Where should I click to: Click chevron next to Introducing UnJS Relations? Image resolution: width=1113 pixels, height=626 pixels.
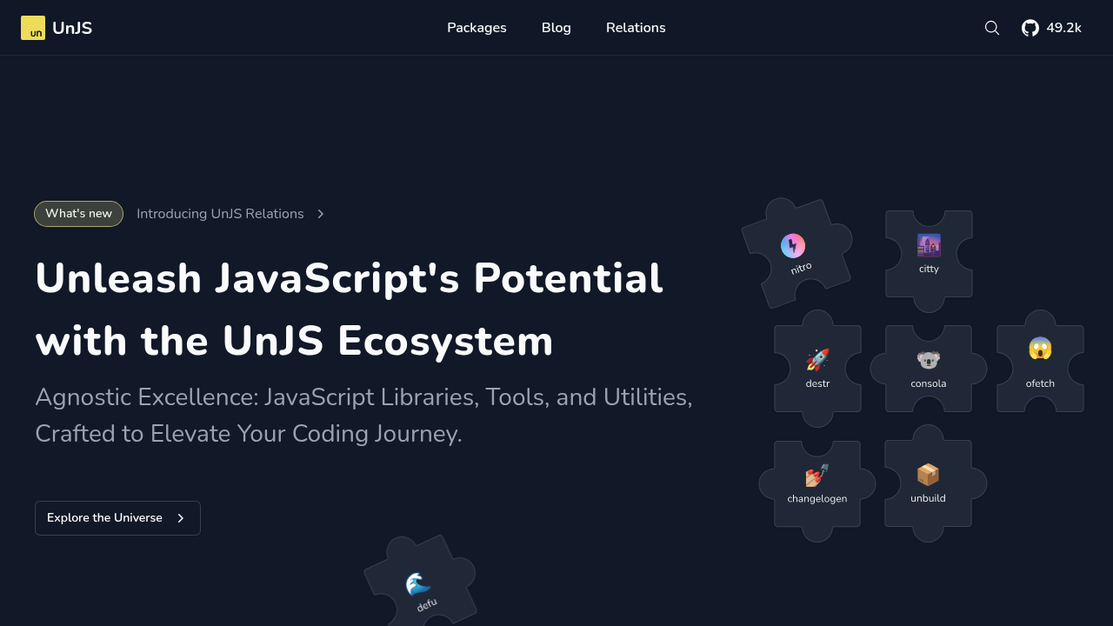click(x=320, y=214)
